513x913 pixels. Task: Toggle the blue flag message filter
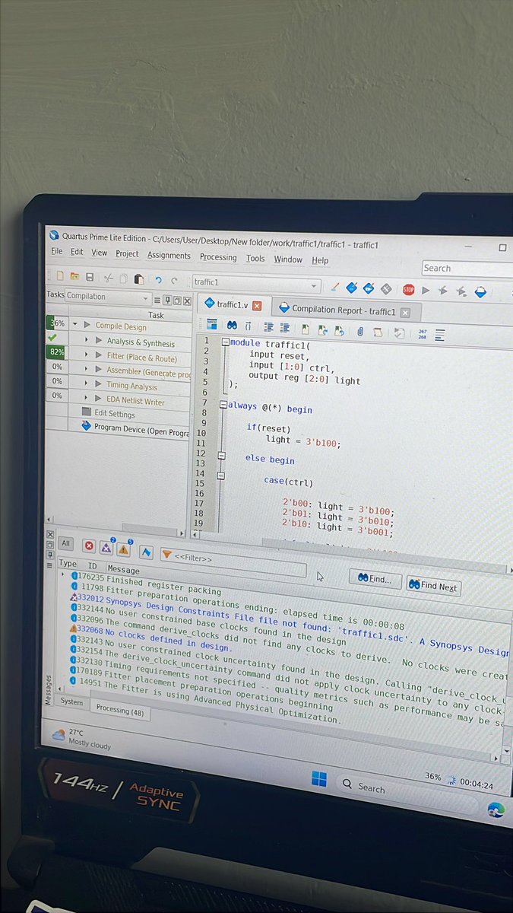[x=146, y=552]
